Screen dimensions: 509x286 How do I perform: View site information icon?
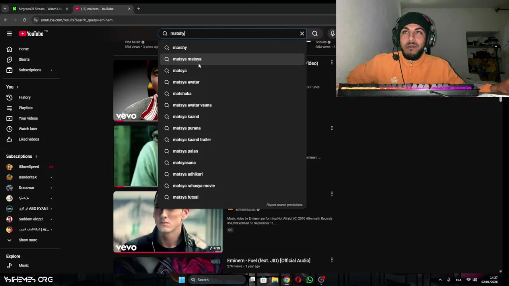(x=35, y=20)
